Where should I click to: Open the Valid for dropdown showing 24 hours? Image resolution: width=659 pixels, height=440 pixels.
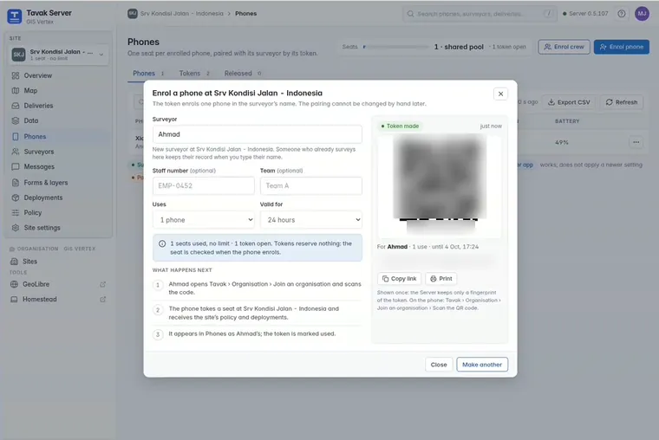(x=311, y=220)
